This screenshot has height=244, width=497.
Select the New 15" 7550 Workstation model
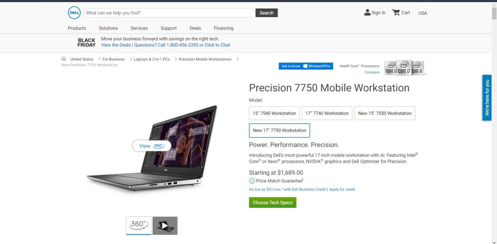coord(385,113)
